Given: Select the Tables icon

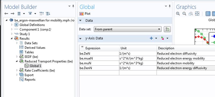Looking at the screenshot, I should pos(21,52).
